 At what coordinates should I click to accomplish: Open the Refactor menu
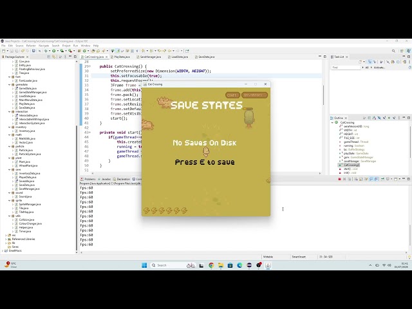[x=31, y=46]
